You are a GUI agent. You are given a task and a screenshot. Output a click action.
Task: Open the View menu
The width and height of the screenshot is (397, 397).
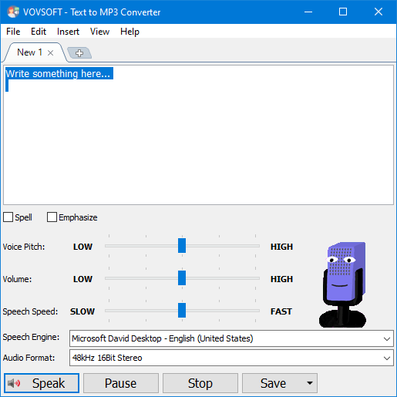coord(99,32)
